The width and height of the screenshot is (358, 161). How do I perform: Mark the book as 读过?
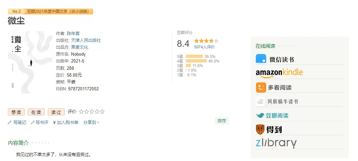point(56,112)
